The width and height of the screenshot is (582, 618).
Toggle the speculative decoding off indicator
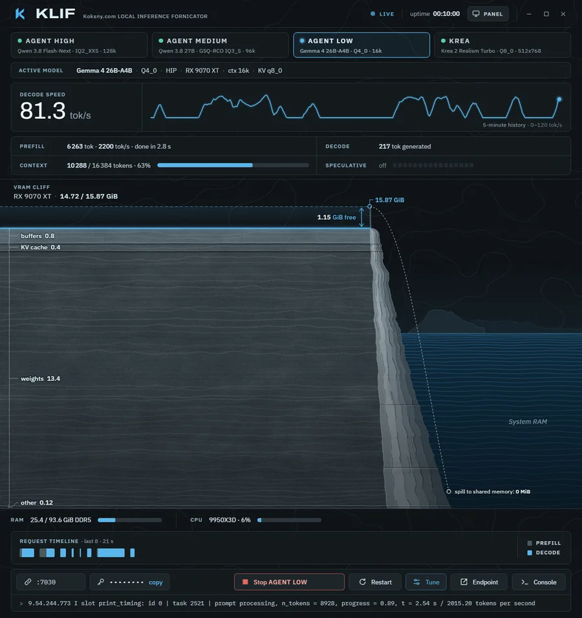pos(382,165)
